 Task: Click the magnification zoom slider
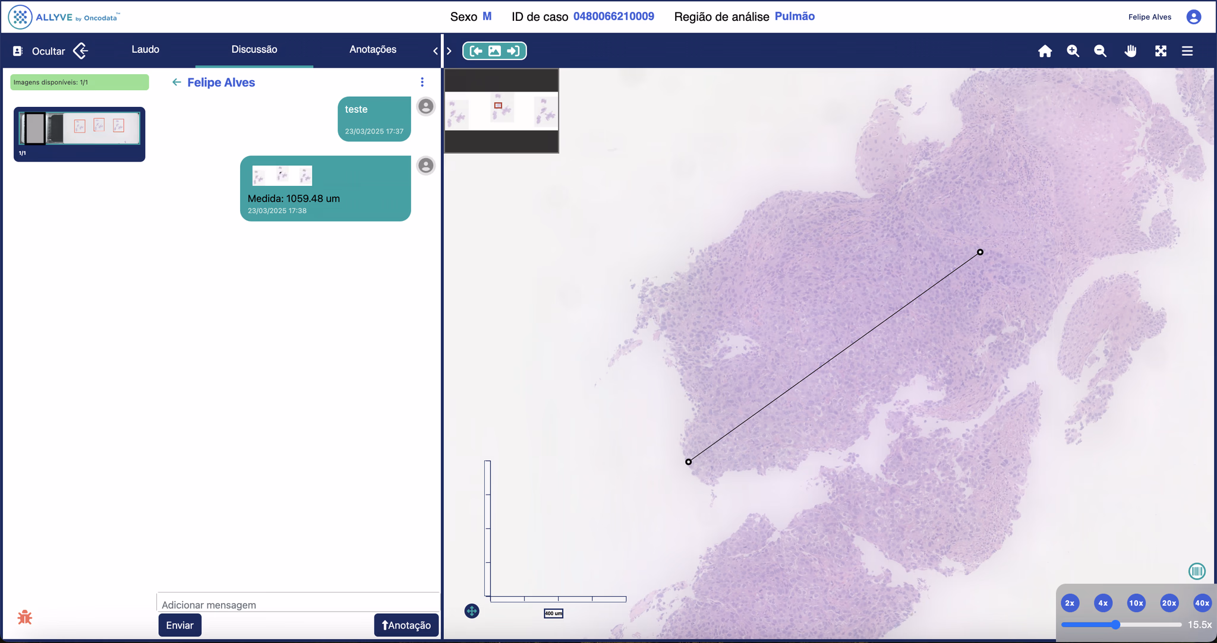(x=1121, y=625)
